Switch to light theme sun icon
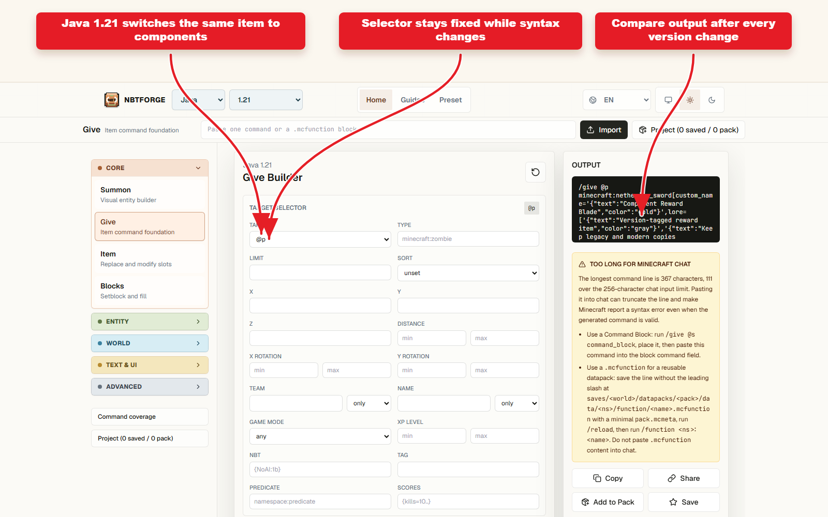The width and height of the screenshot is (828, 517). (x=690, y=100)
